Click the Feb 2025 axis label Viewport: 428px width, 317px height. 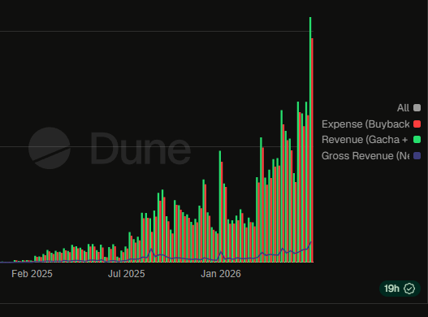pyautogui.click(x=32, y=274)
